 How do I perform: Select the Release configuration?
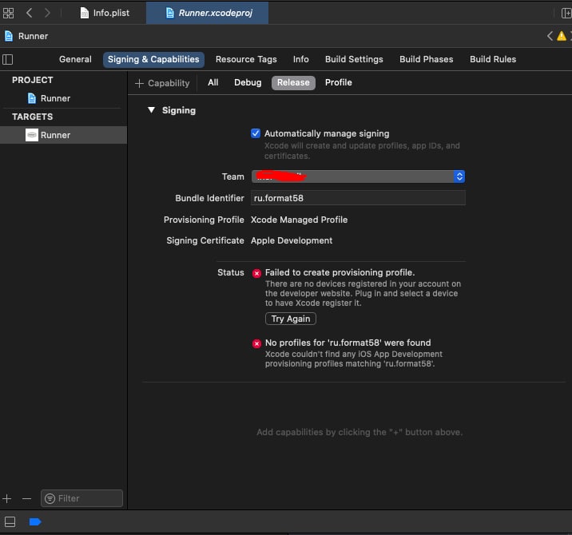coord(293,83)
